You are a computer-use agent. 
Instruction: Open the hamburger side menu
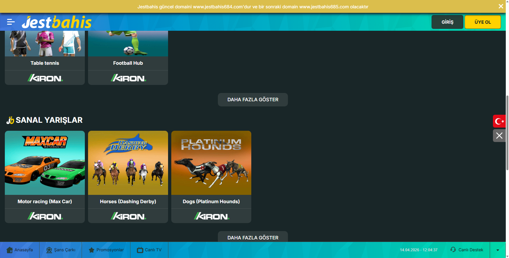11,22
